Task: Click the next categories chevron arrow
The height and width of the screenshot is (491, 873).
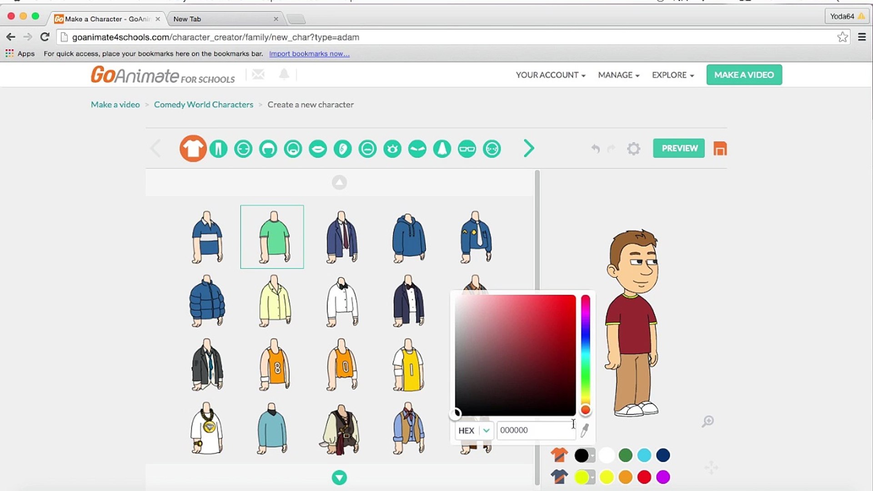Action: [529, 148]
